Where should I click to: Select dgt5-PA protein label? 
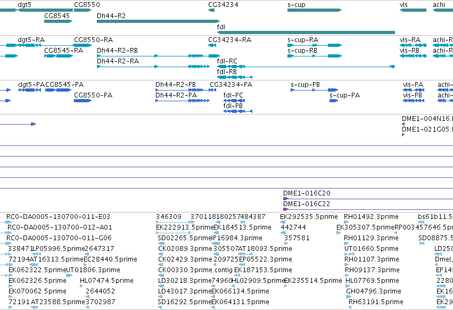point(31,85)
